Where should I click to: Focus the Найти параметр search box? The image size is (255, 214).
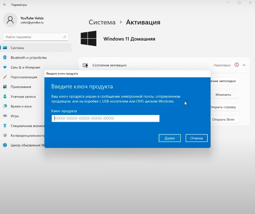pyautogui.click(x=36, y=37)
